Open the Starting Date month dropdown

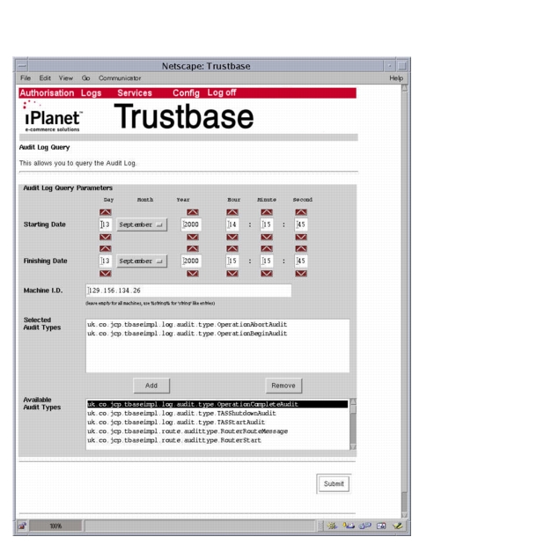pos(142,224)
